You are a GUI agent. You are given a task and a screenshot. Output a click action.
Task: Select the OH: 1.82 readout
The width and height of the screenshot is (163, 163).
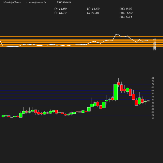[126, 13]
